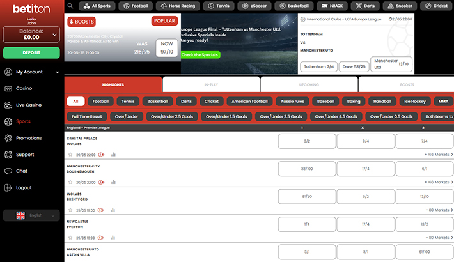Expand the My Account chevron

[x=58, y=72]
